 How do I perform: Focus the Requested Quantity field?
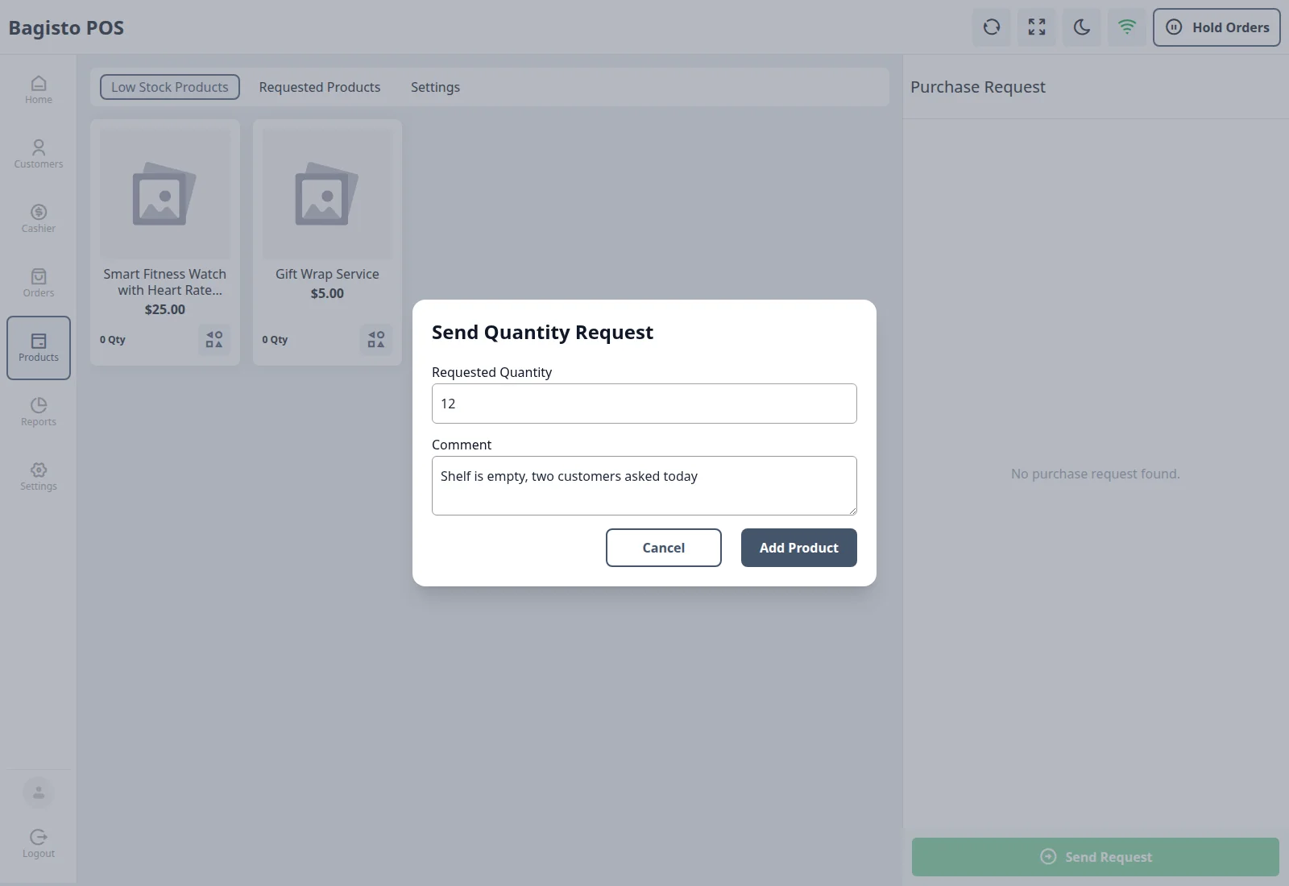click(x=644, y=404)
